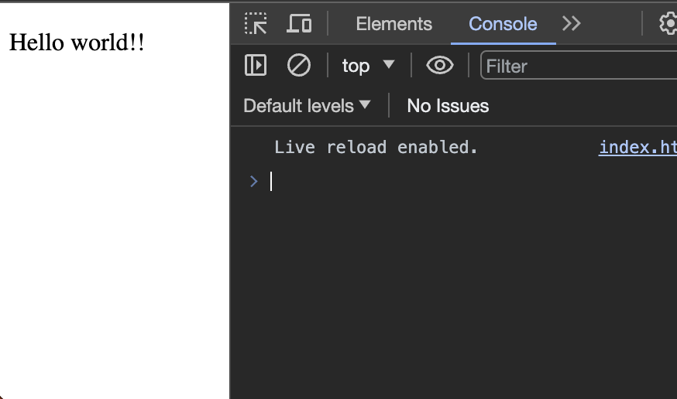Switch to the Elements tab
This screenshot has height=399, width=677.
393,24
